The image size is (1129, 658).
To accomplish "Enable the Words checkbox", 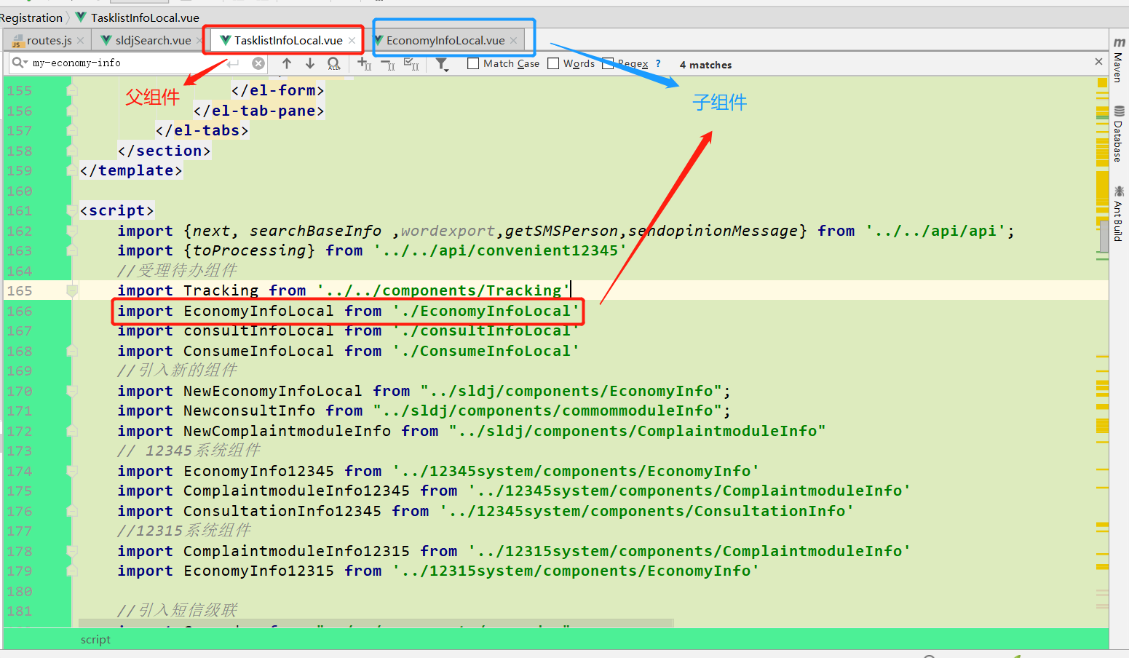I will [x=553, y=63].
